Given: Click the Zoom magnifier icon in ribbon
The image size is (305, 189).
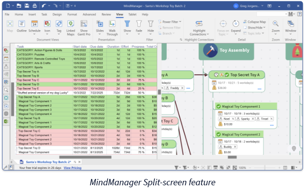Looking at the screenshot, I should [275, 24].
